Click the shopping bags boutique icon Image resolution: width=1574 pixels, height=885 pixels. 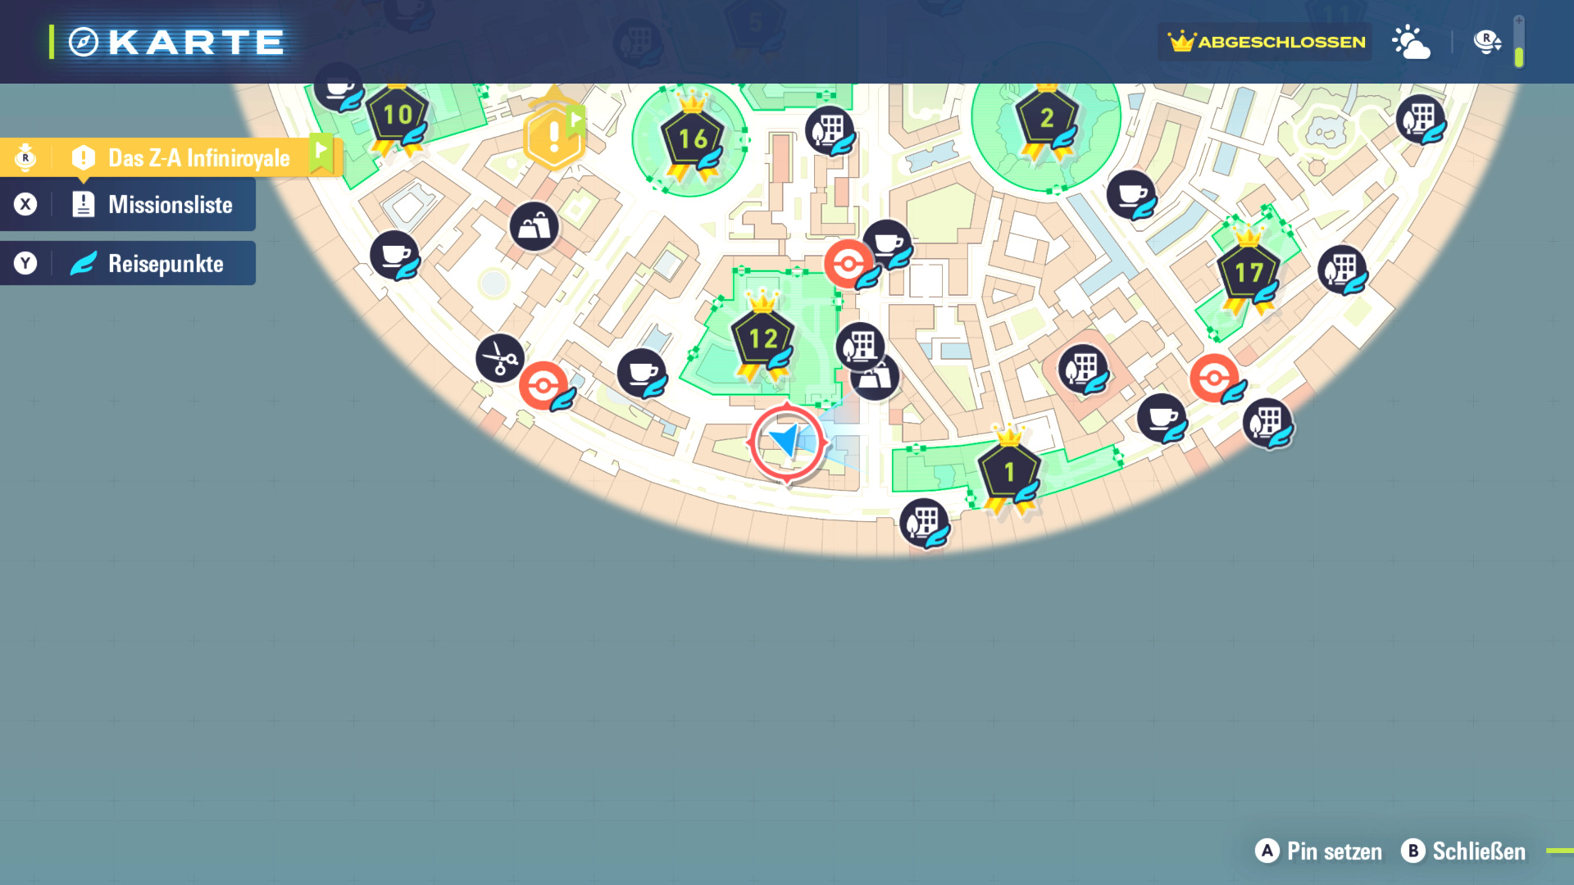click(534, 226)
